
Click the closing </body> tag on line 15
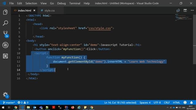33,74
